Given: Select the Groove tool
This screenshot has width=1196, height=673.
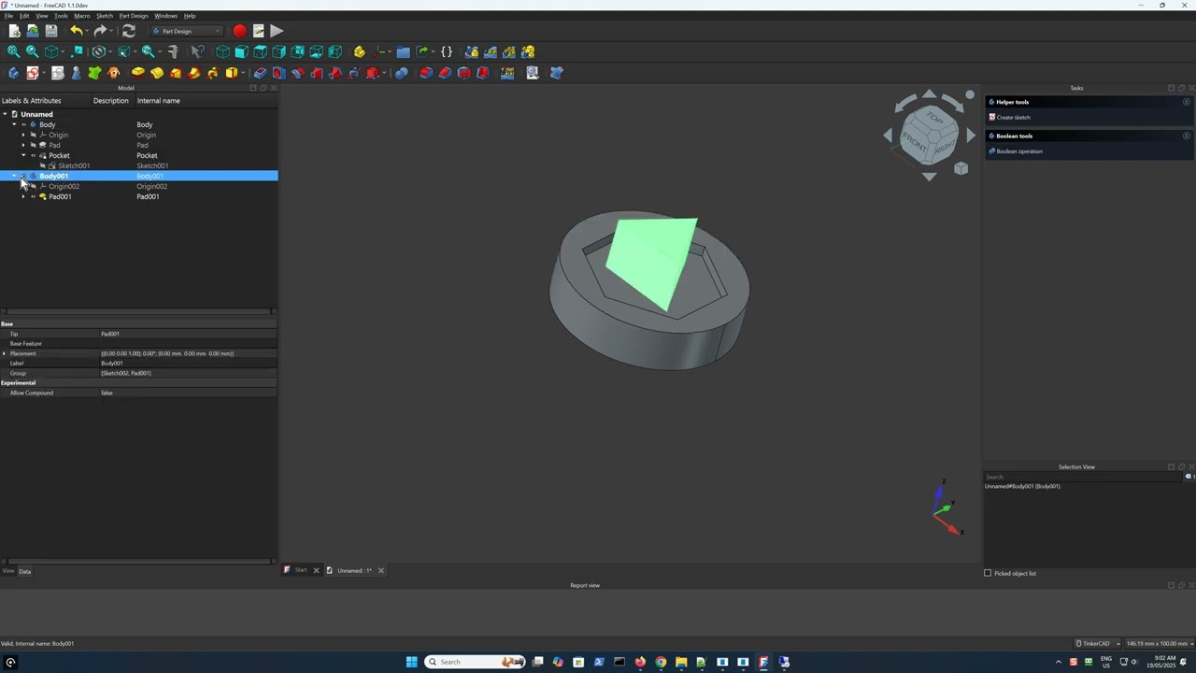Looking at the screenshot, I should (297, 73).
